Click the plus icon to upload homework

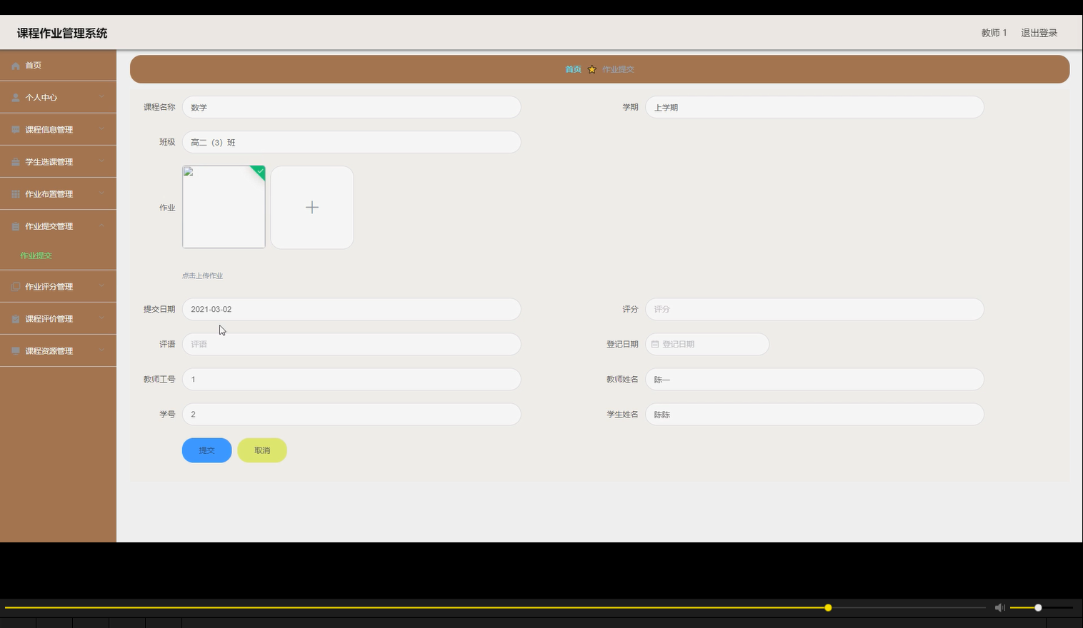[312, 208]
